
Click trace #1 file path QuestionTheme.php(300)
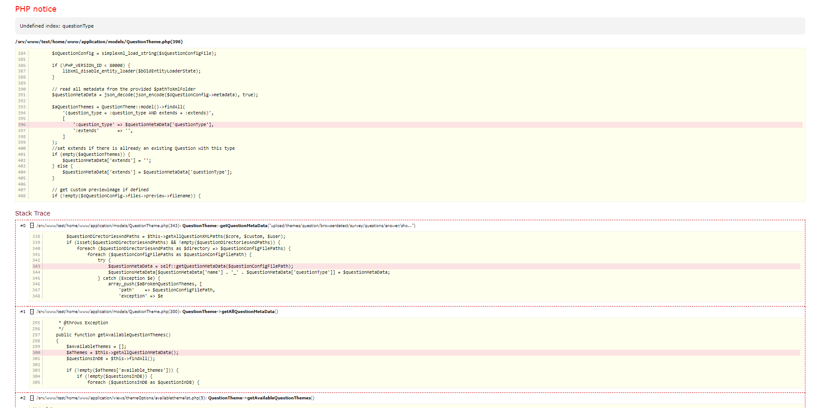pos(108,312)
